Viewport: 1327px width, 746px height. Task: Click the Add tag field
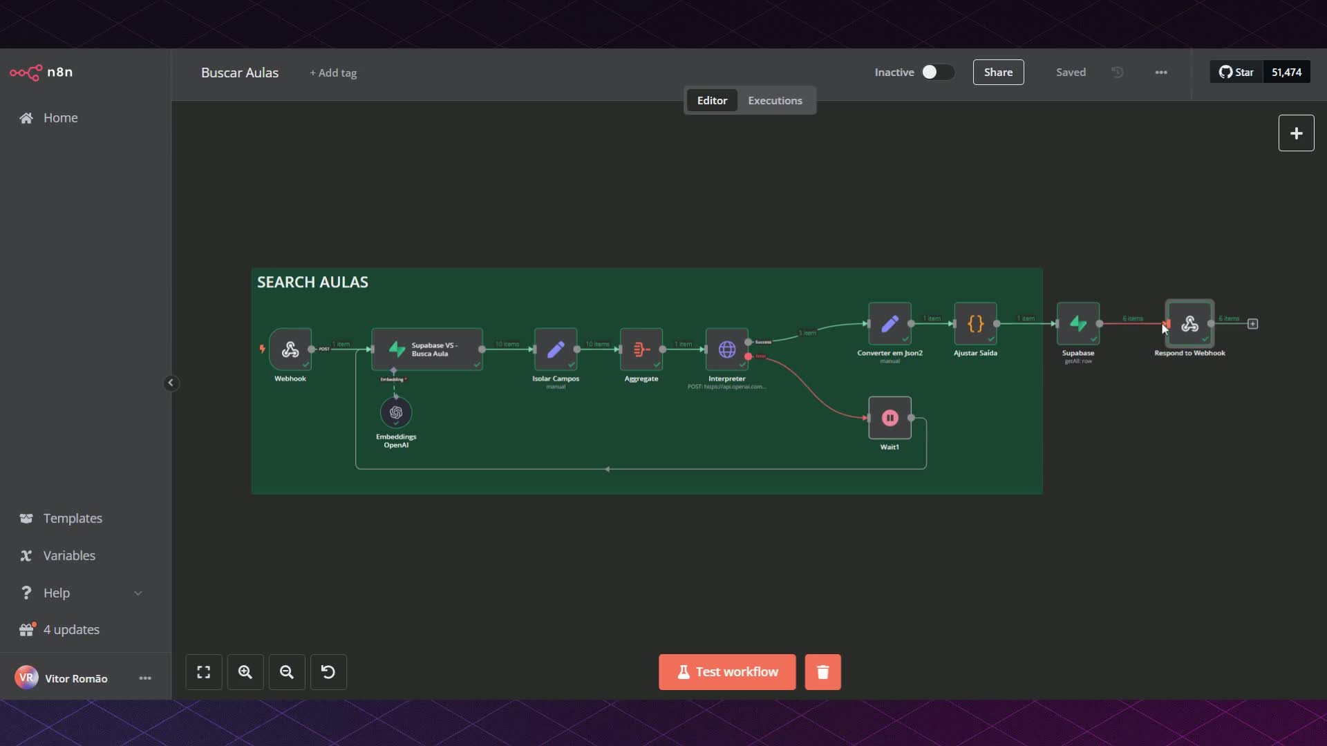[x=333, y=73]
